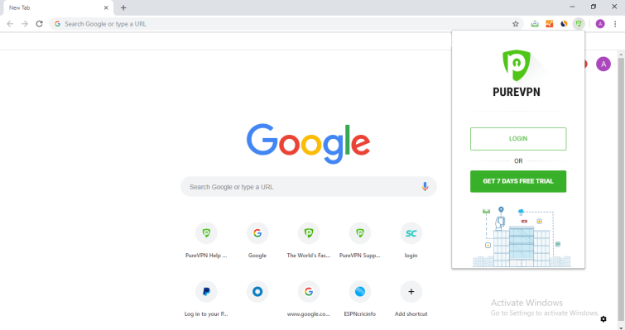The image size is (625, 330).
Task: Start voice search with the microphone icon
Action: pos(425,186)
